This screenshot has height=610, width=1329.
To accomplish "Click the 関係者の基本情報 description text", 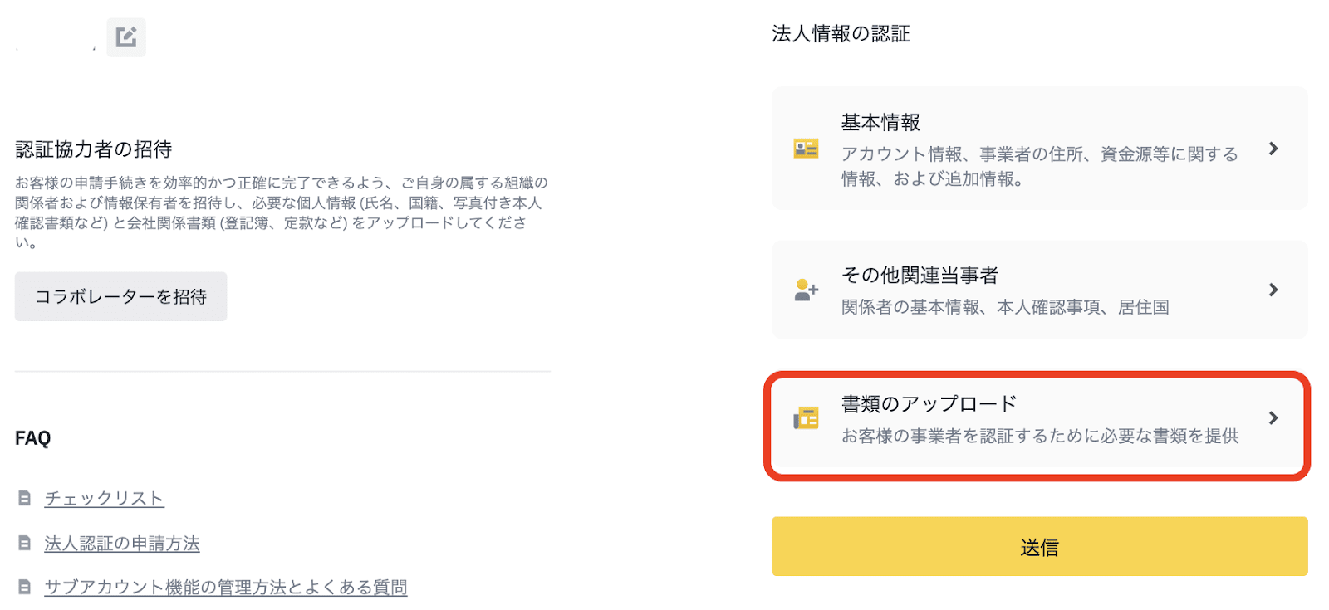I will [x=1005, y=308].
